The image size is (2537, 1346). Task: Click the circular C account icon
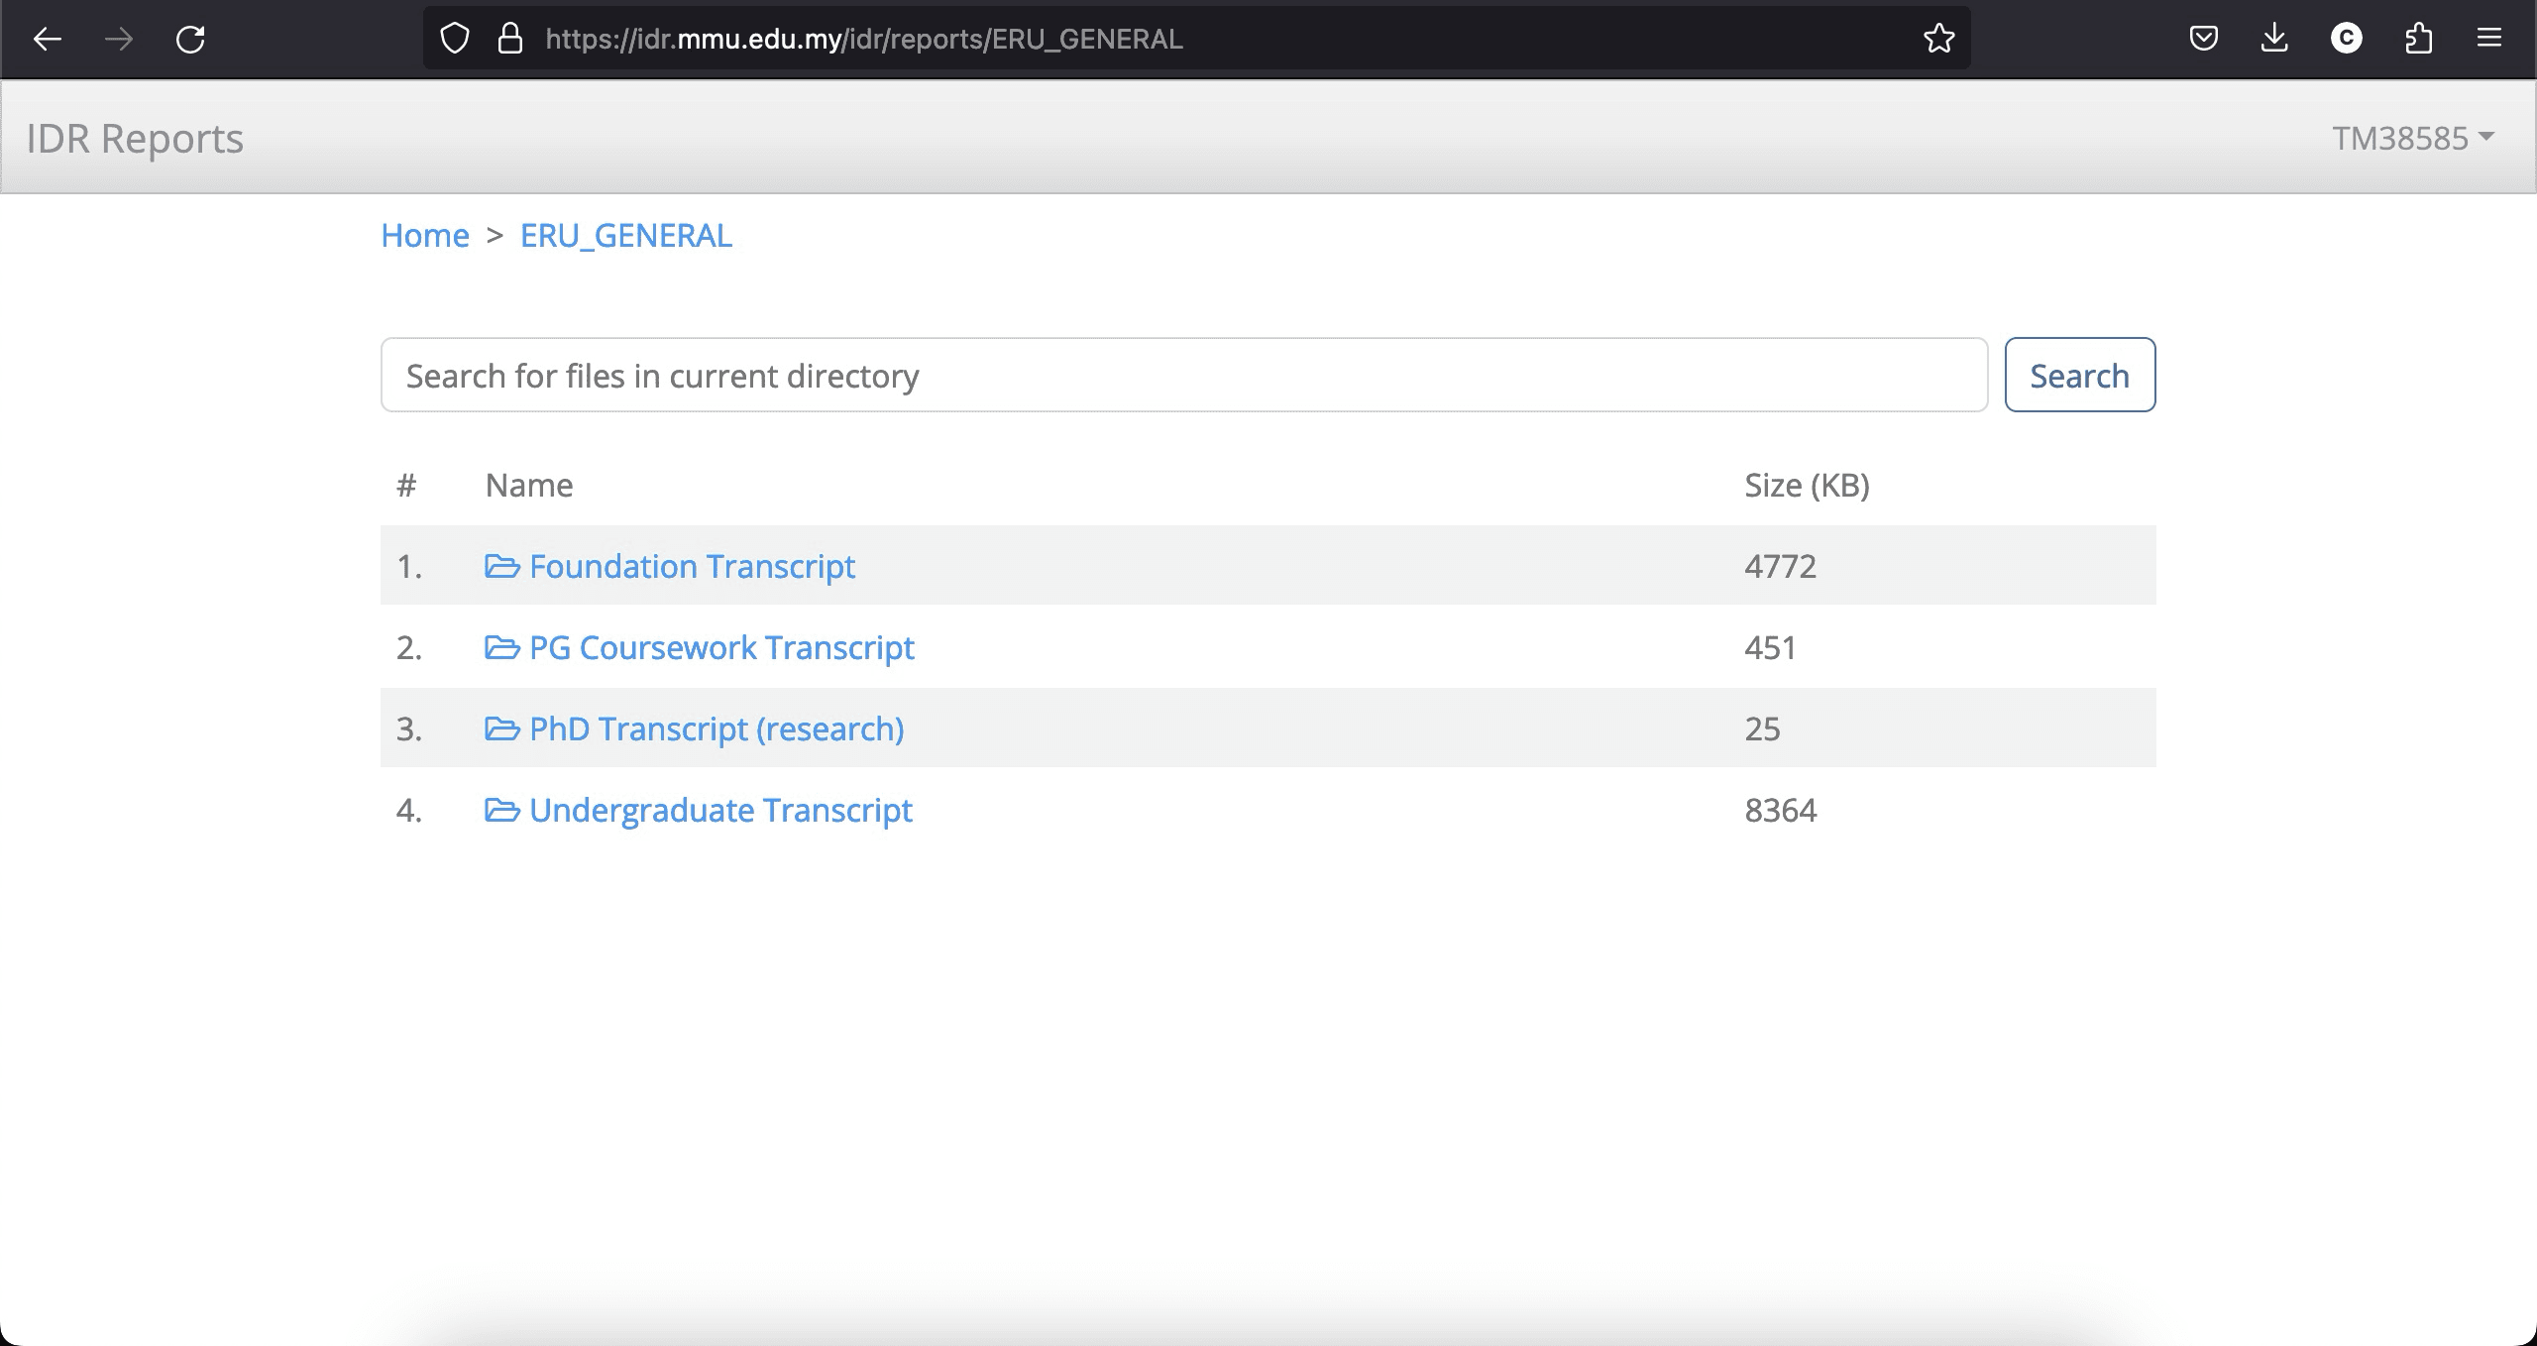(2346, 39)
